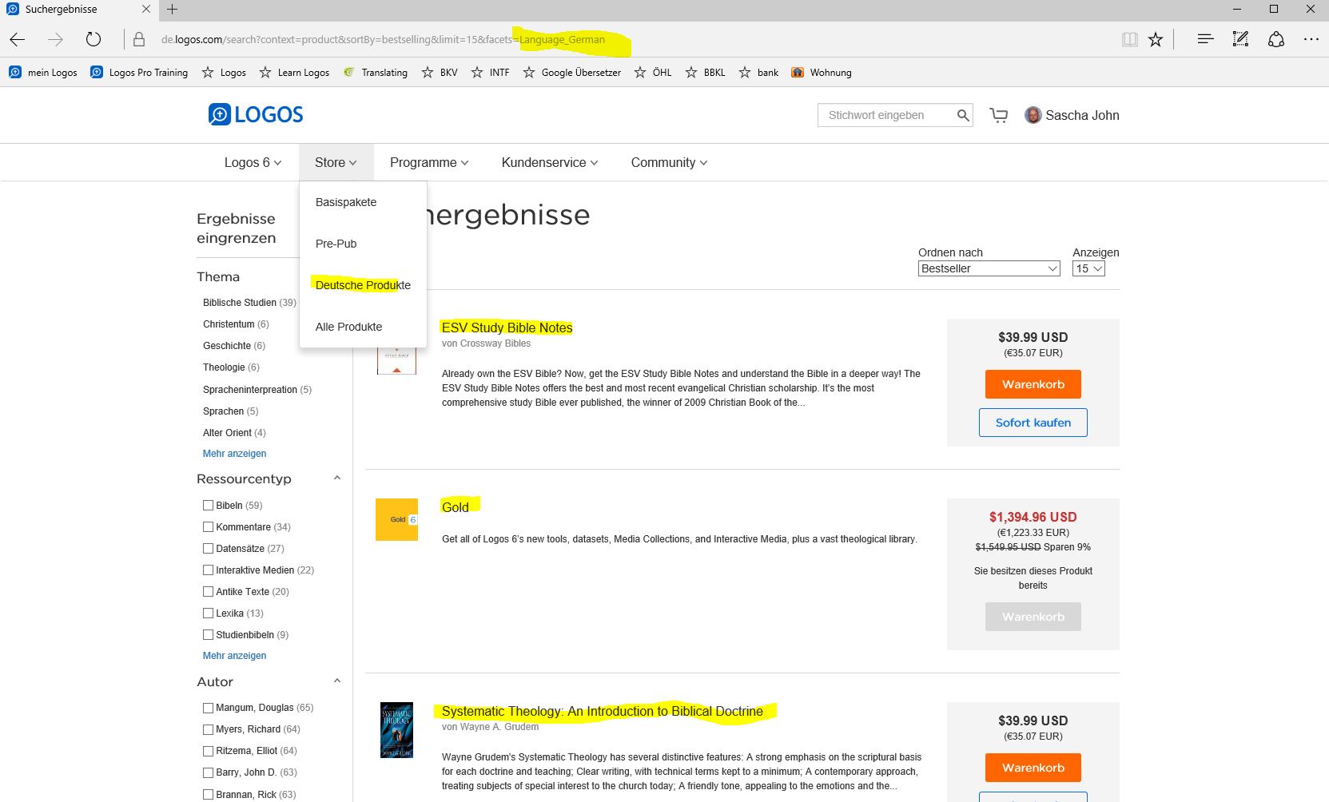Screen dimensions: 1329x802
Task: Click the browser address bar URL
Action: pyautogui.click(x=383, y=39)
